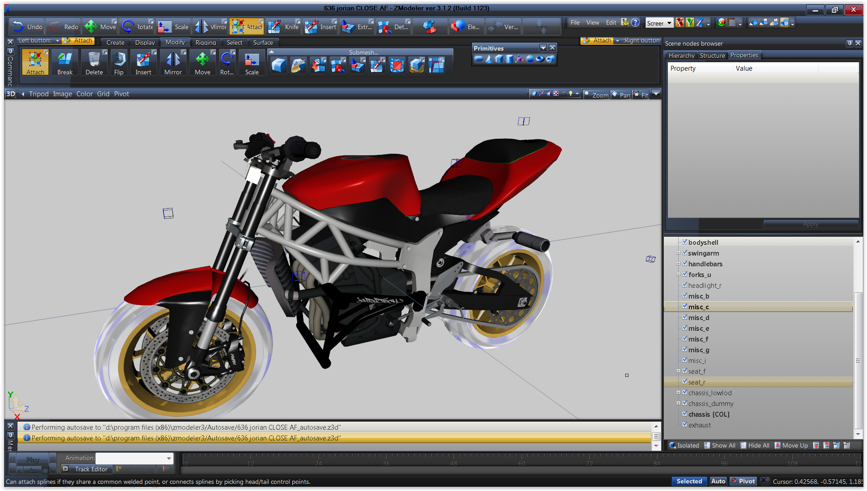Viewport: 867px width, 491px height.
Task: Open the Track Editor
Action: pyautogui.click(x=87, y=469)
